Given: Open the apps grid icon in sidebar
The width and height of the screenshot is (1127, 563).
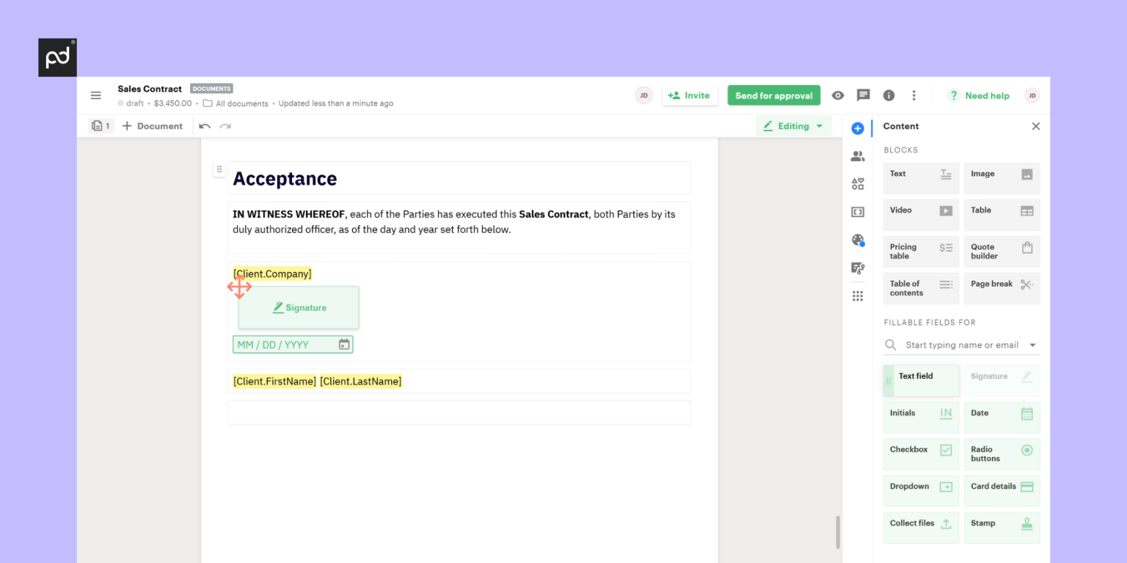Looking at the screenshot, I should (x=857, y=296).
